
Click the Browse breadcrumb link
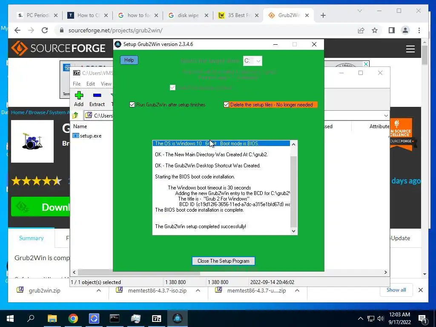point(37,112)
